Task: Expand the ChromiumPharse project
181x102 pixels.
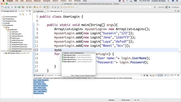Action: [2, 17]
